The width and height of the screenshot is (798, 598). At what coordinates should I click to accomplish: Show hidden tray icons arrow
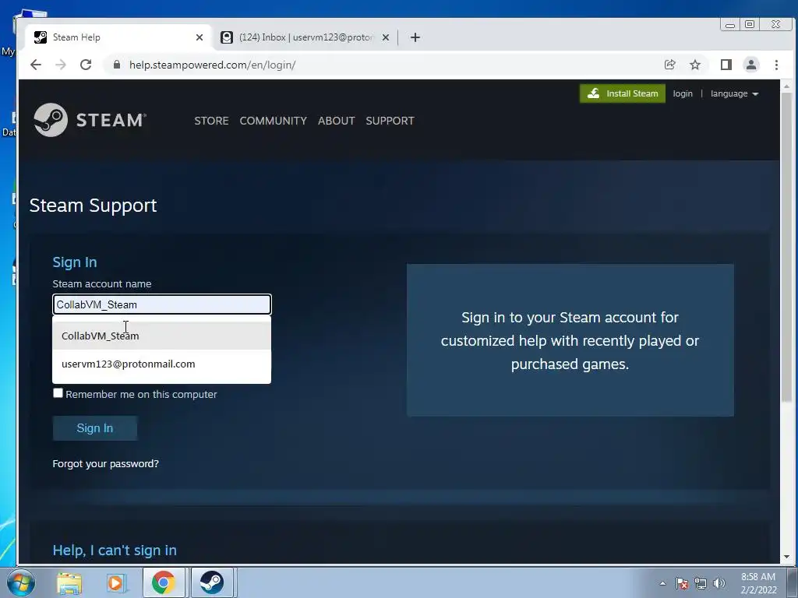click(x=662, y=583)
